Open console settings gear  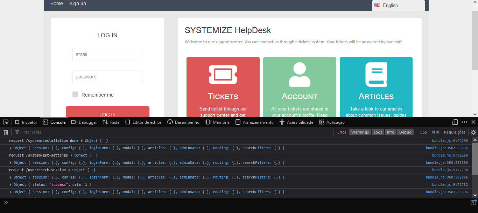473,132
